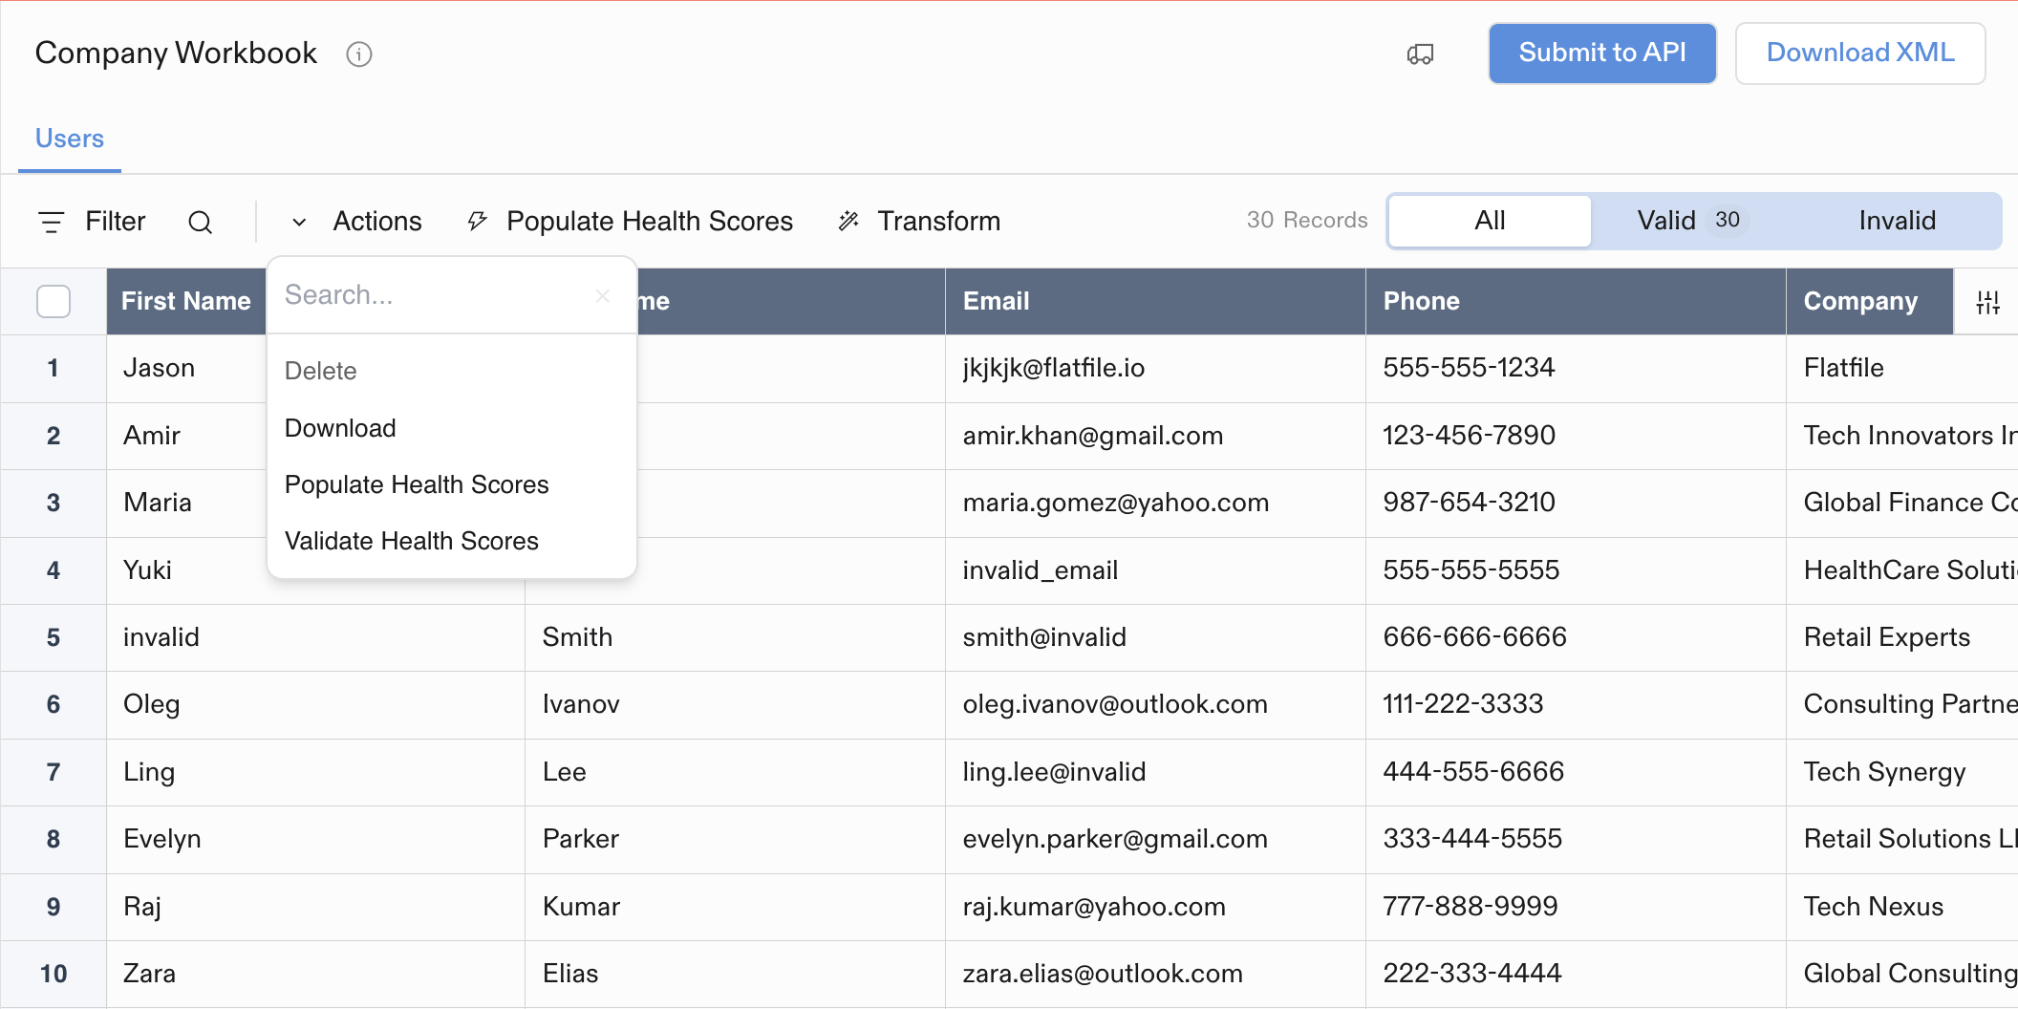This screenshot has width=2018, height=1009.
Task: Select the smith@invalid email cell
Action: pyautogui.click(x=1155, y=637)
